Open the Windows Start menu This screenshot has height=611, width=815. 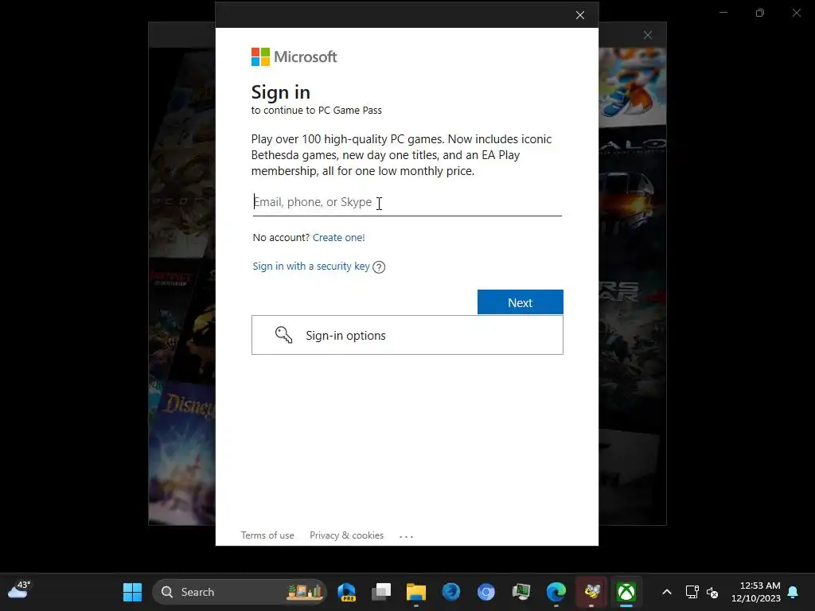[133, 592]
